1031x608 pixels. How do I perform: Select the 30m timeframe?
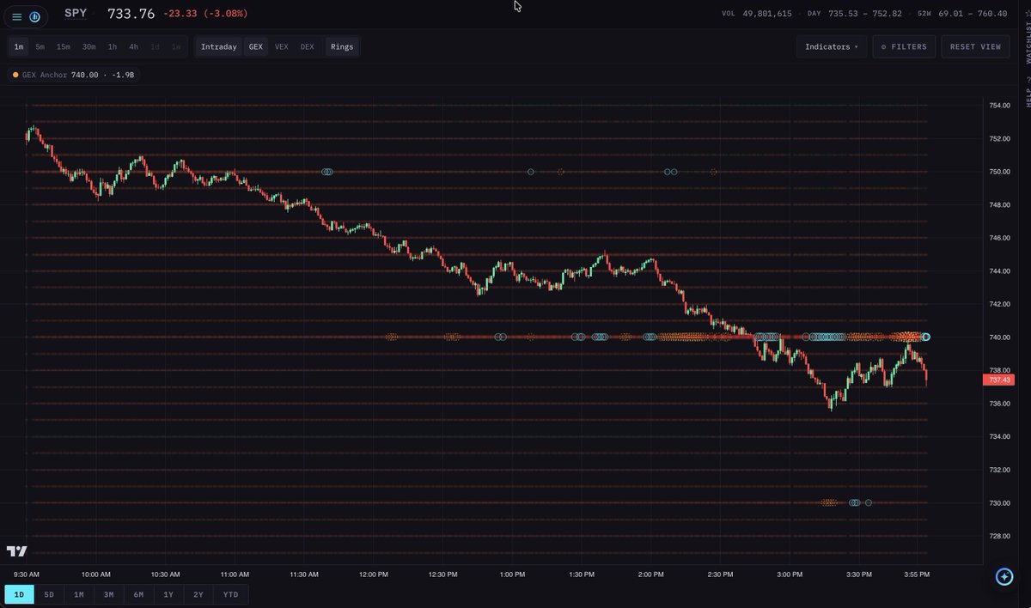(x=88, y=47)
